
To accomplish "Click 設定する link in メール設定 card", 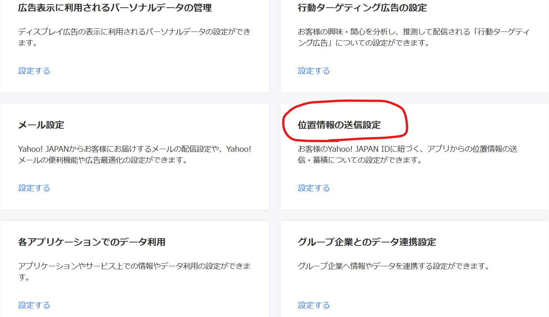I will (34, 188).
